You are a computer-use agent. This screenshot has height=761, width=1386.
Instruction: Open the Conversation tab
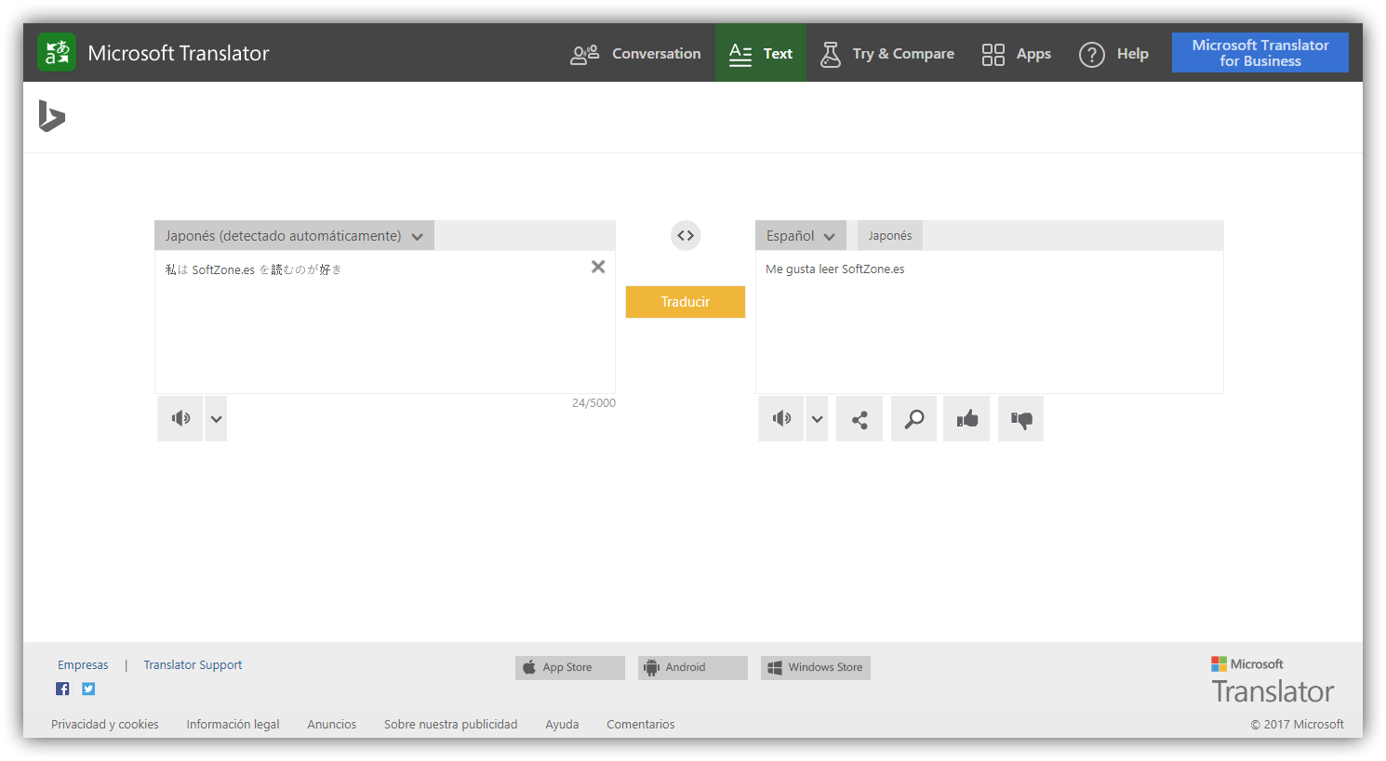click(636, 54)
